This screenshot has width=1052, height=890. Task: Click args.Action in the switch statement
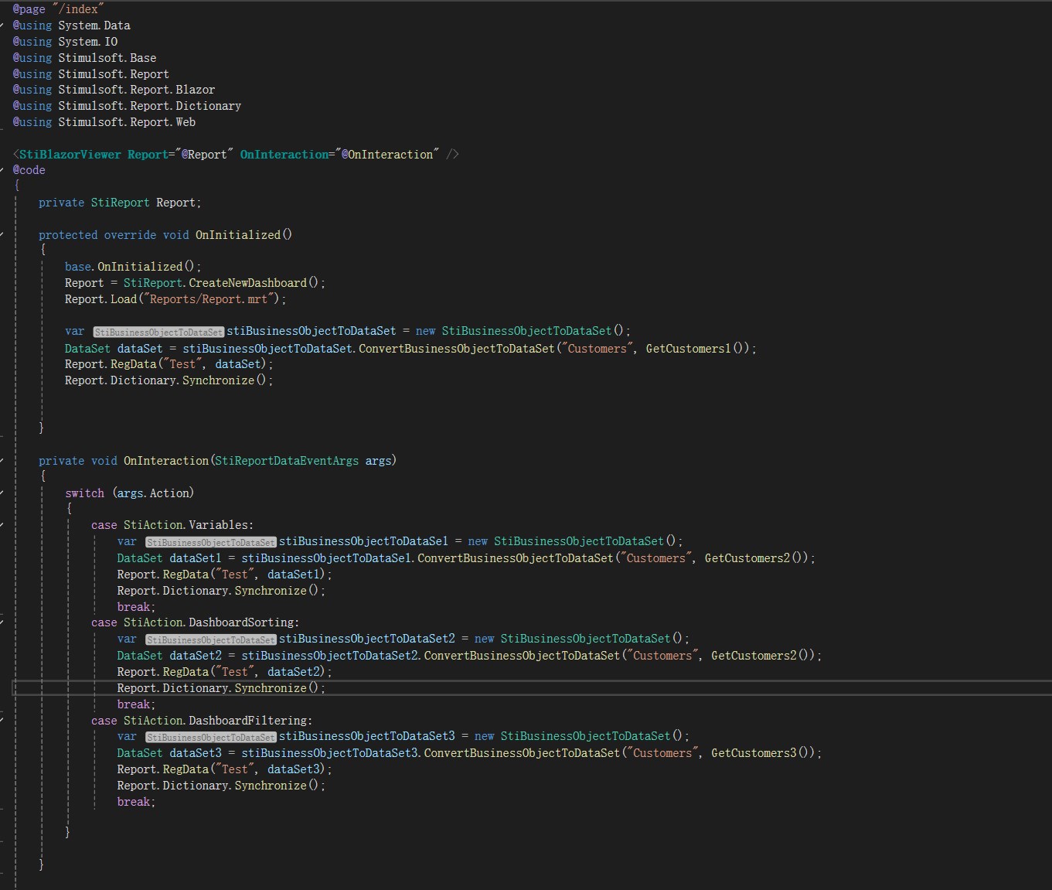[x=153, y=493]
